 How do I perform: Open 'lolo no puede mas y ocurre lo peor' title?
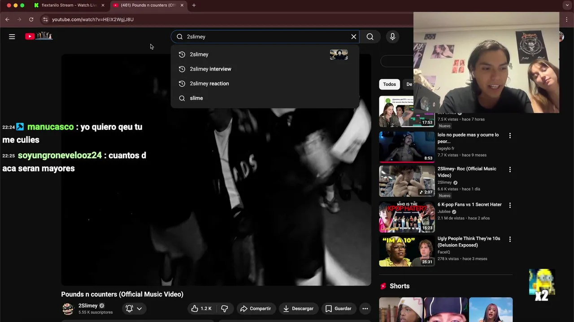click(468, 138)
